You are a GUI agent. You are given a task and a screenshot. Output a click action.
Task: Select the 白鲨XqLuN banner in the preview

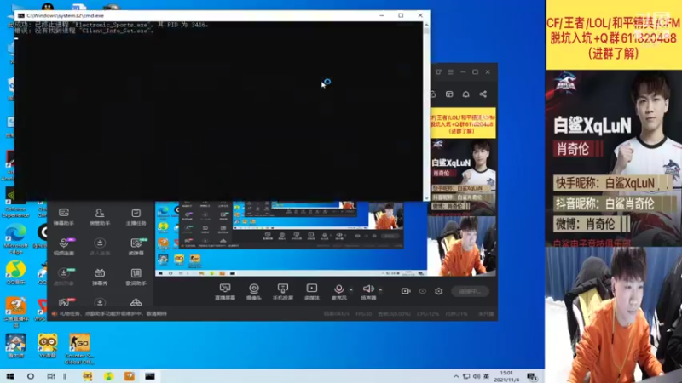[x=463, y=177]
